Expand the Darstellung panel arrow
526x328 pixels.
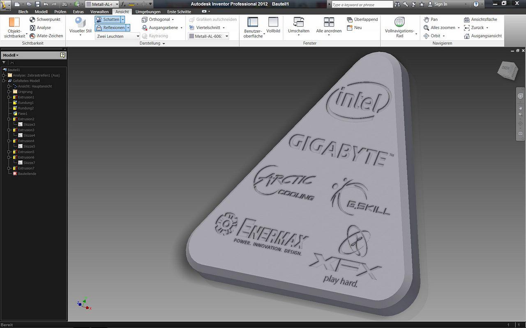164,43
